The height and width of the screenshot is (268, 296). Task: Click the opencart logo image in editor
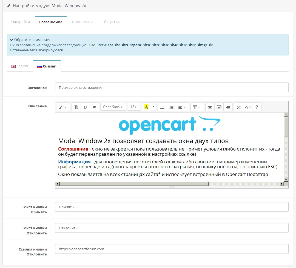170,125
